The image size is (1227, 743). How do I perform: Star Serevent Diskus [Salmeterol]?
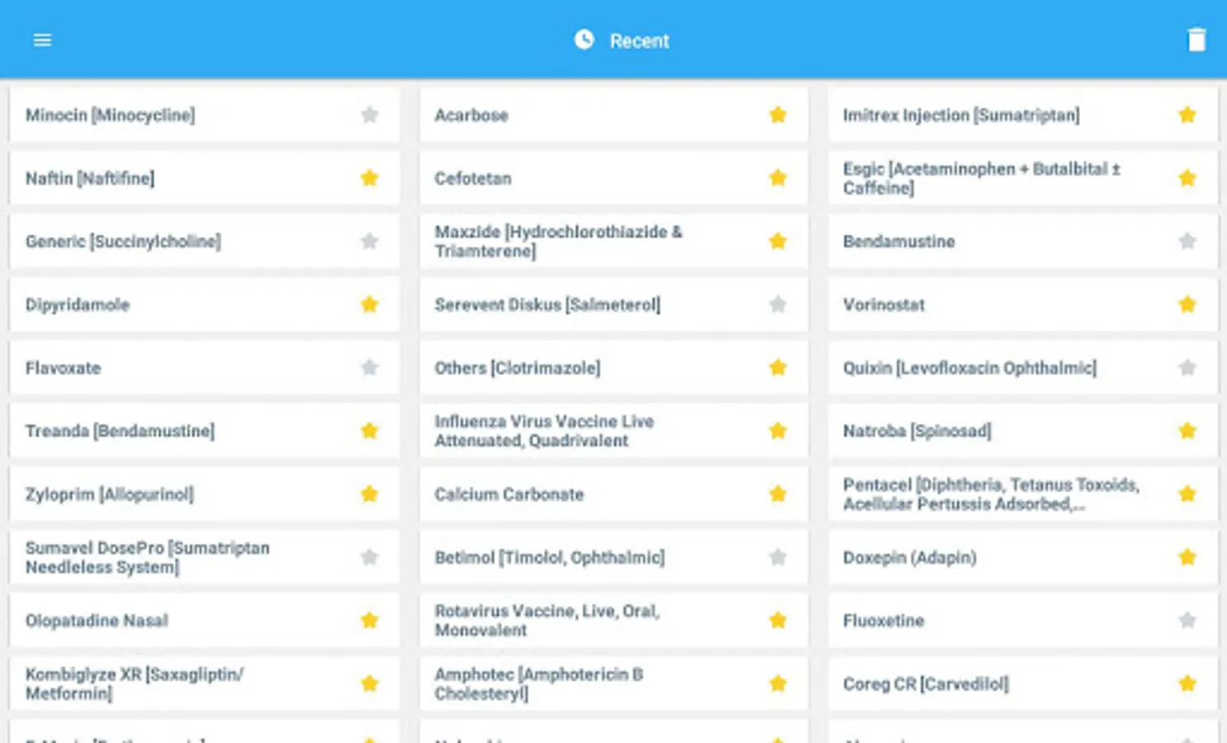pos(778,304)
